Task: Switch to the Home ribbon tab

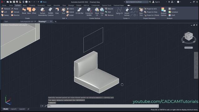Action: pyautogui.click(x=4, y=6)
